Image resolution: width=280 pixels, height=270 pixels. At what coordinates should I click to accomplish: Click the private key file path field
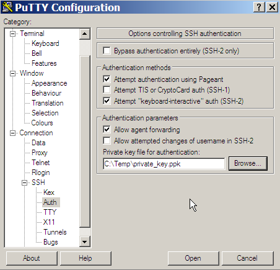164,164
